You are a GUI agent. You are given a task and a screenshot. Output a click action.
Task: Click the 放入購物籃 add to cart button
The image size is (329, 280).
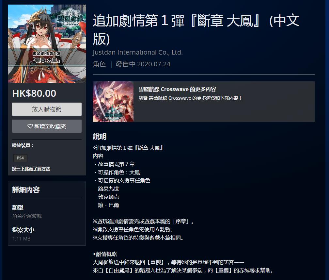click(47, 109)
